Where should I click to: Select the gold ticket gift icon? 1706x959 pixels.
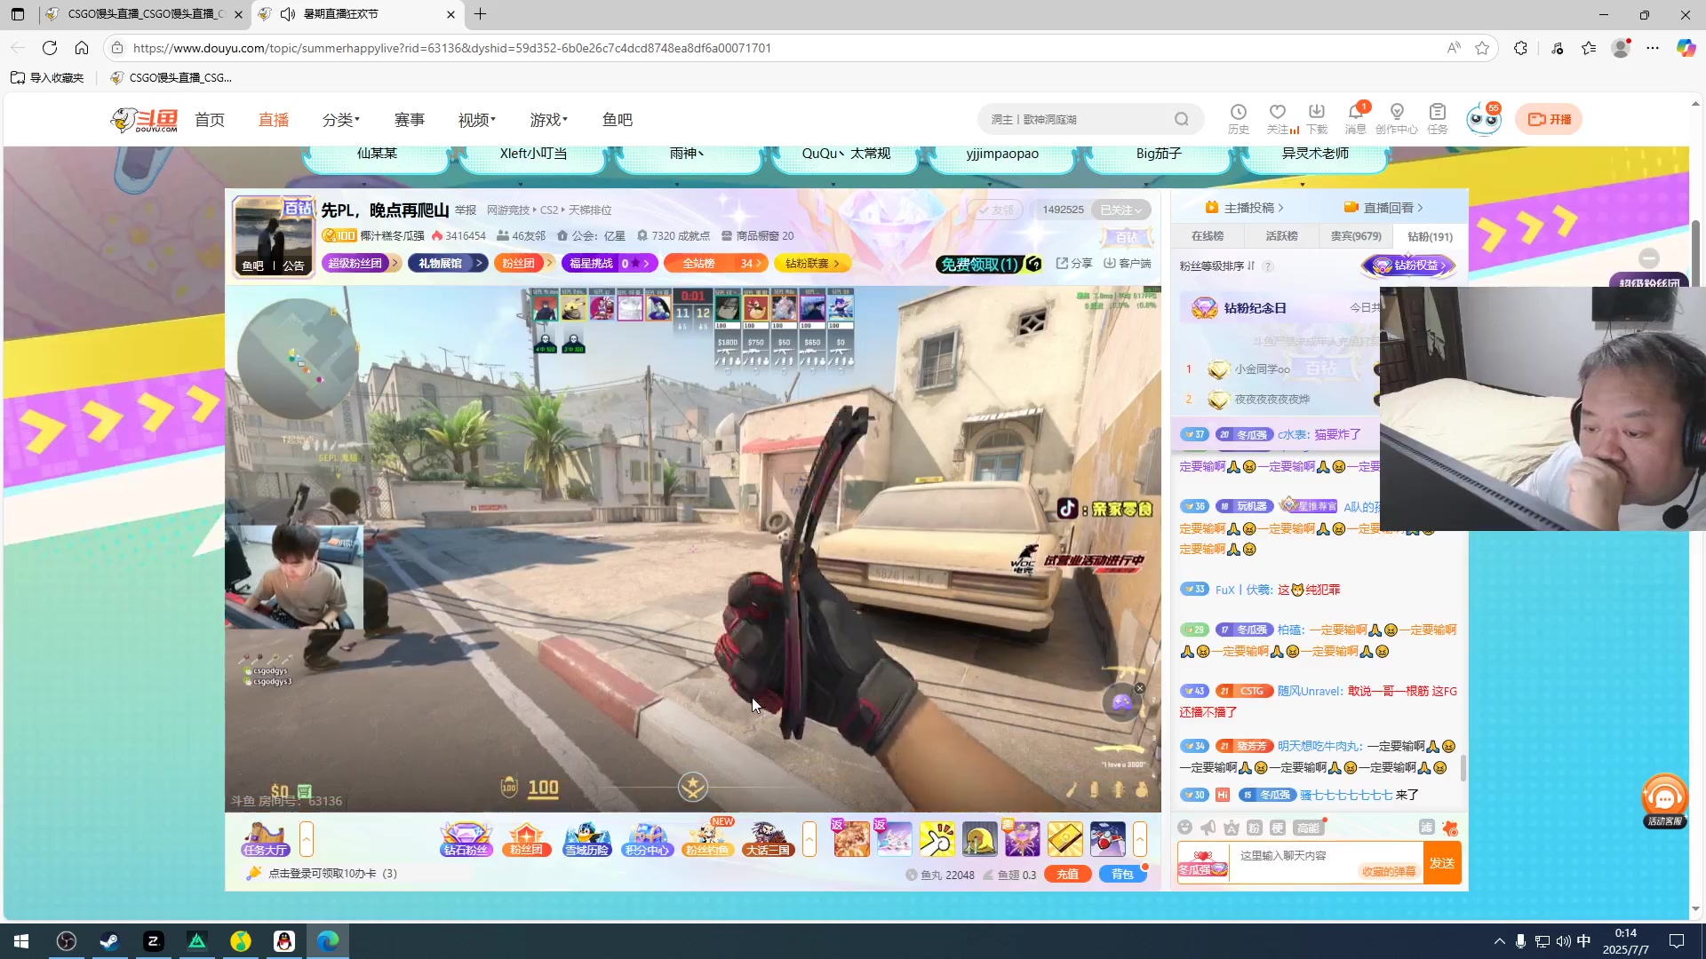[x=1064, y=839]
